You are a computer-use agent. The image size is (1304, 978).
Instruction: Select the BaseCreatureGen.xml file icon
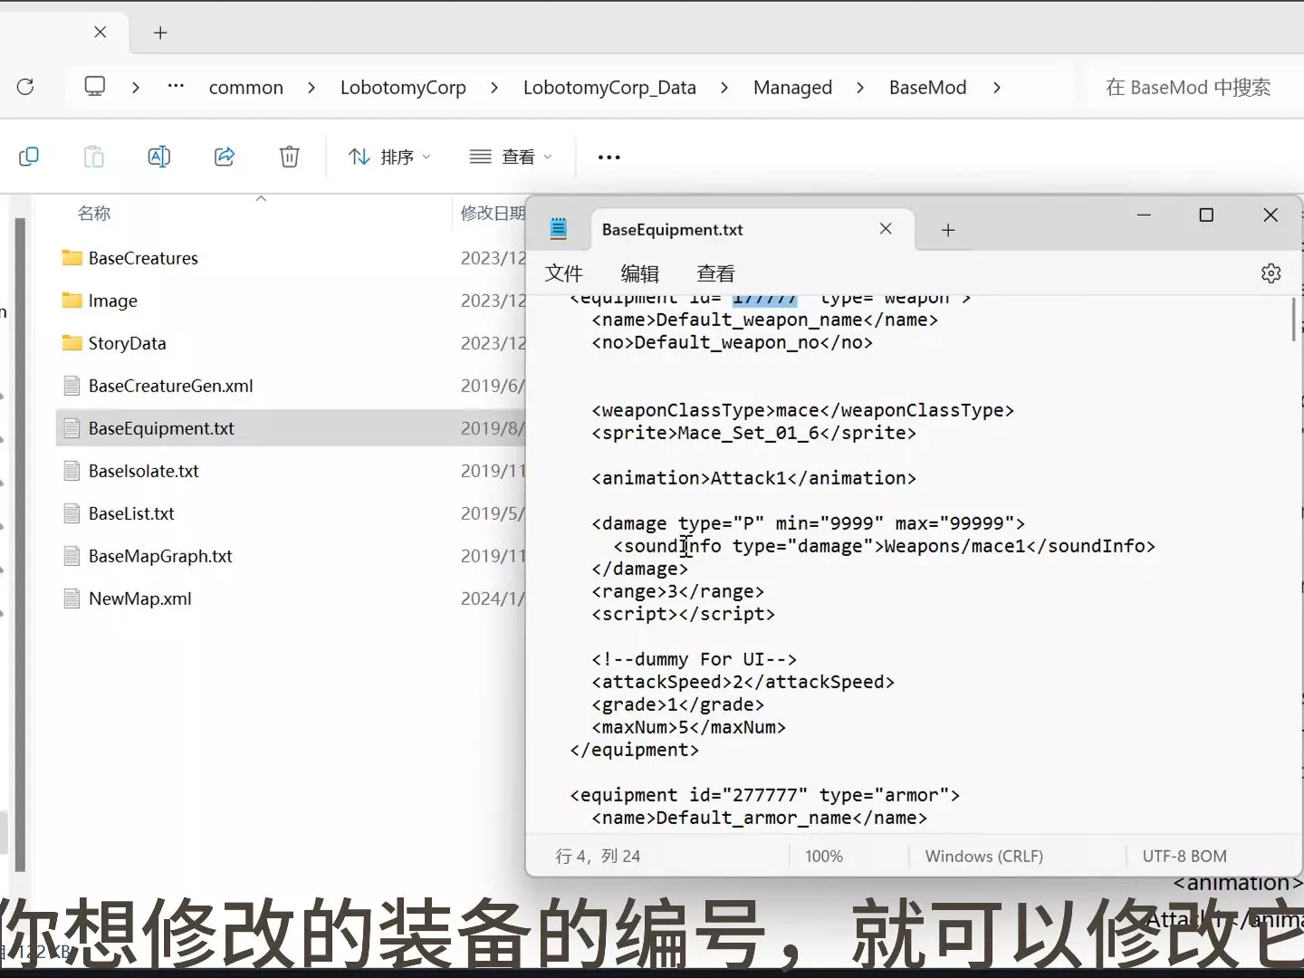(72, 386)
